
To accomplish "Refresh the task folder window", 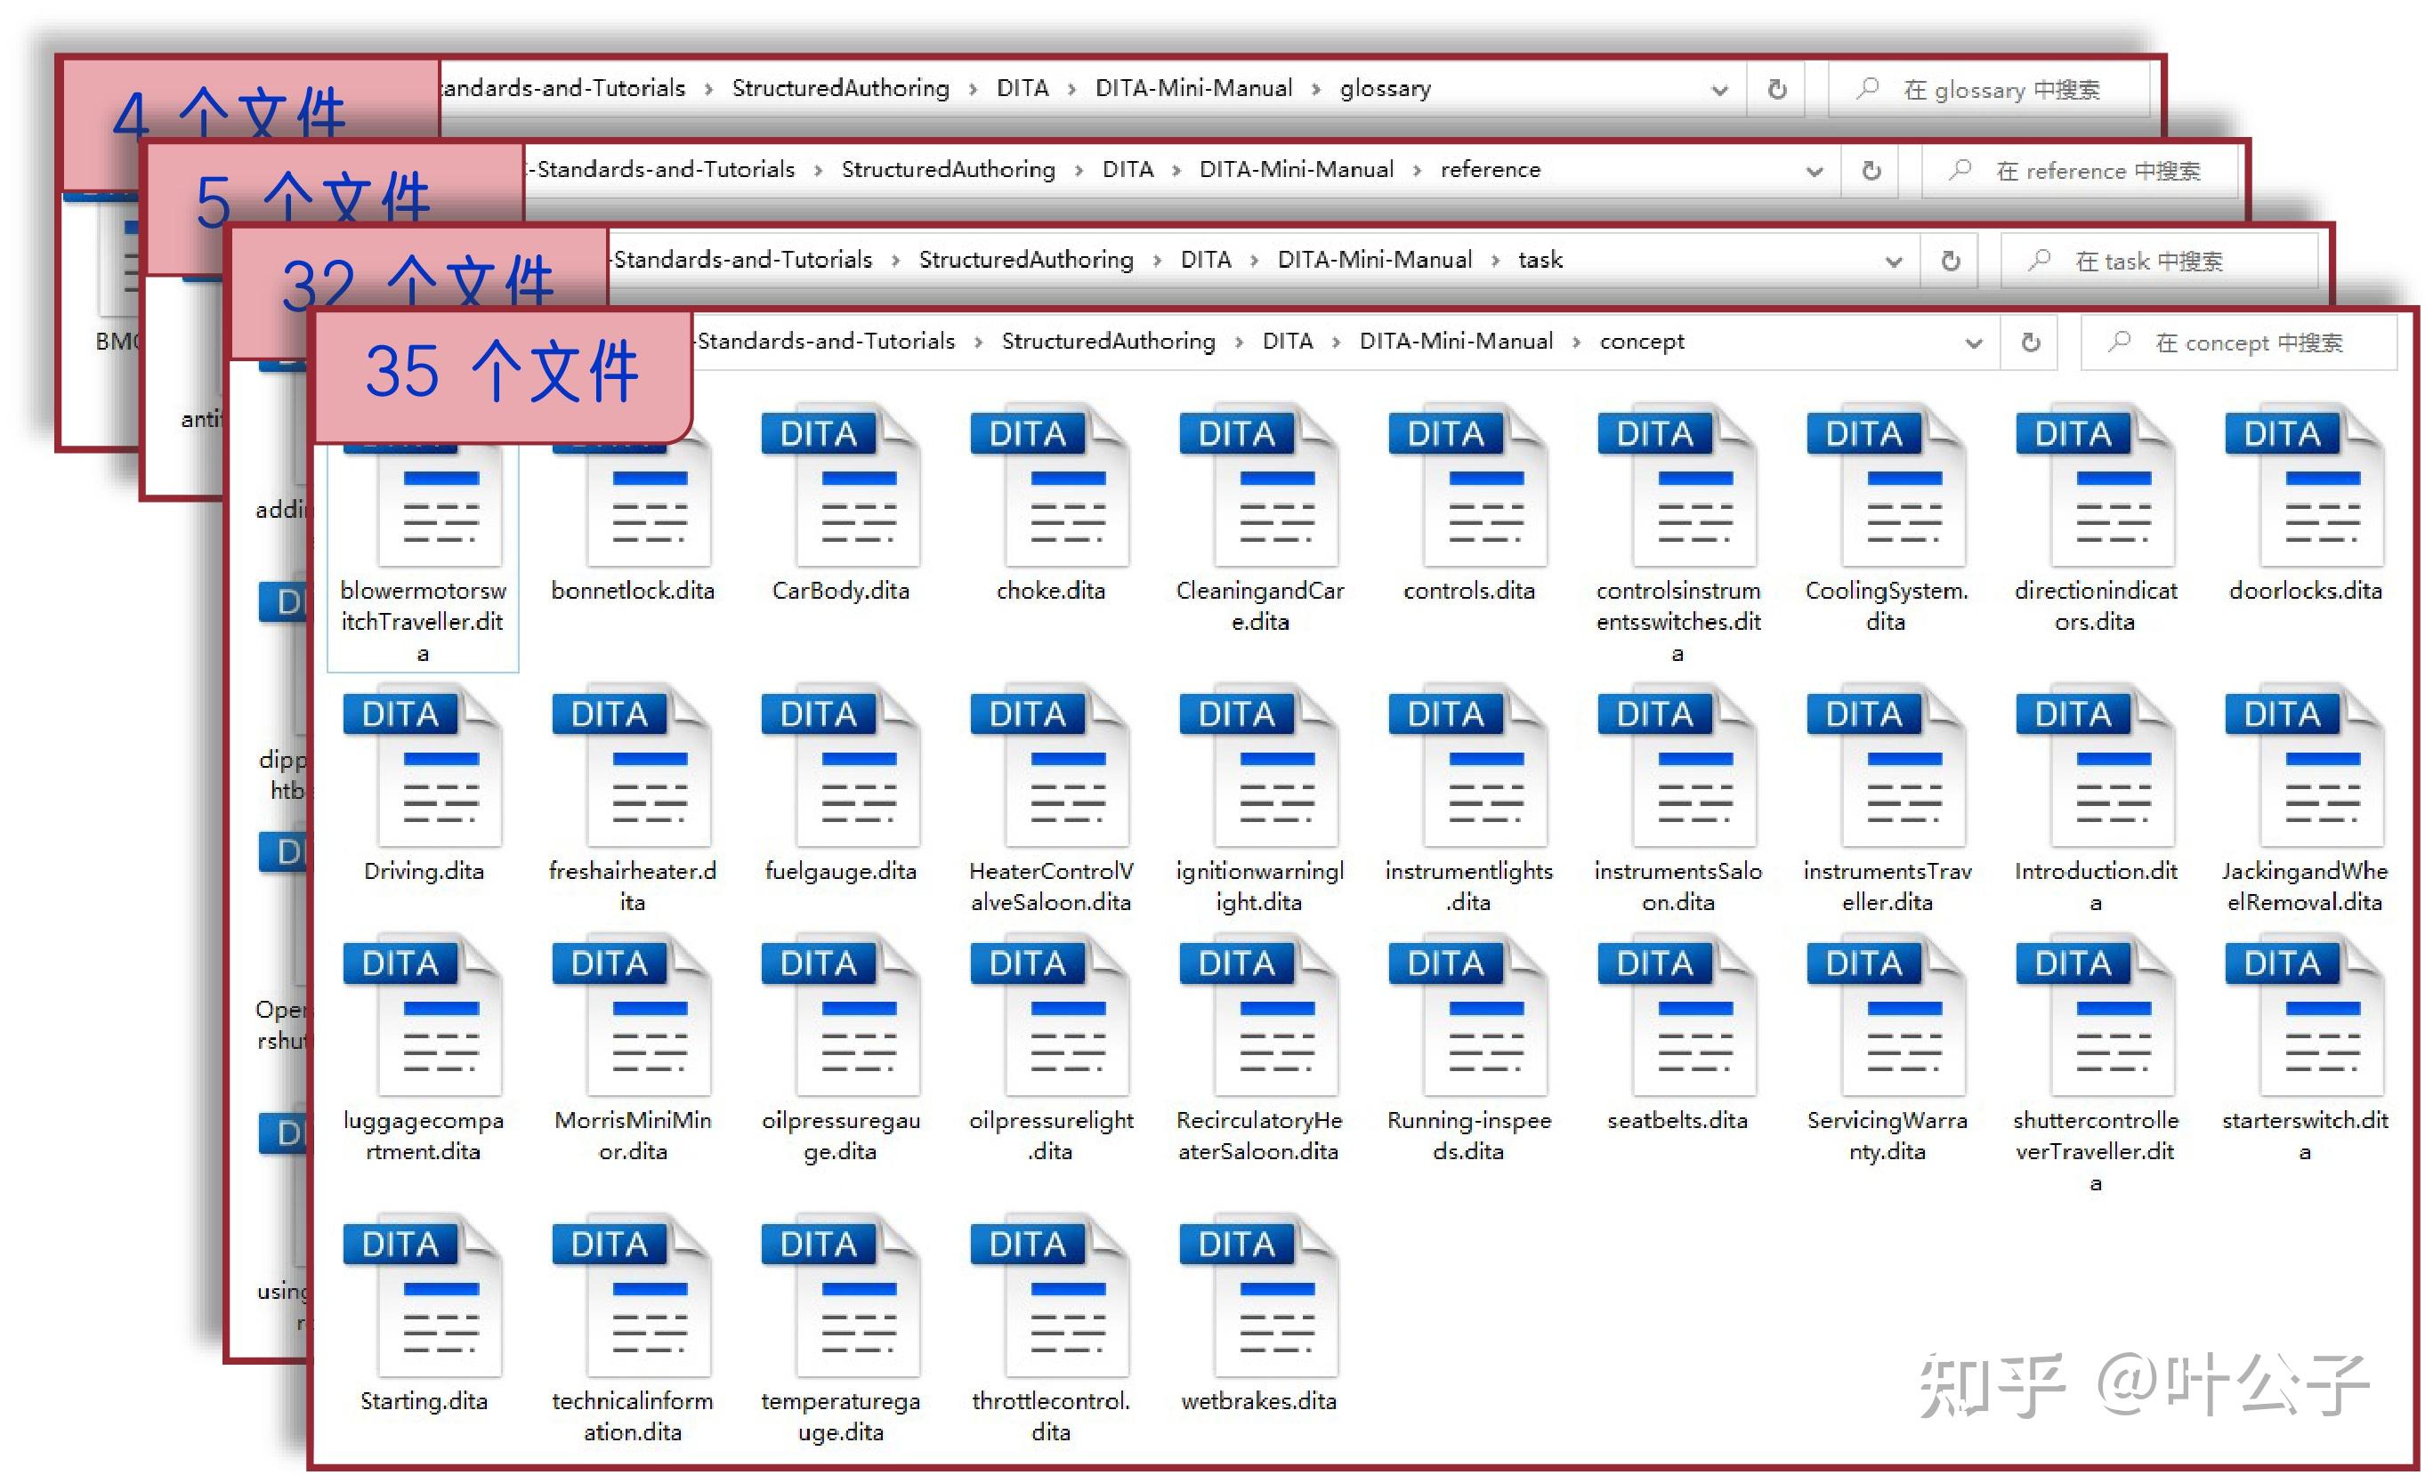I will tap(1950, 262).
